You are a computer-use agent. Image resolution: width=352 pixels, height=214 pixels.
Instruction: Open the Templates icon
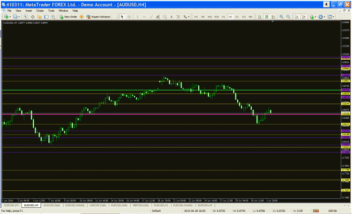[329, 17]
